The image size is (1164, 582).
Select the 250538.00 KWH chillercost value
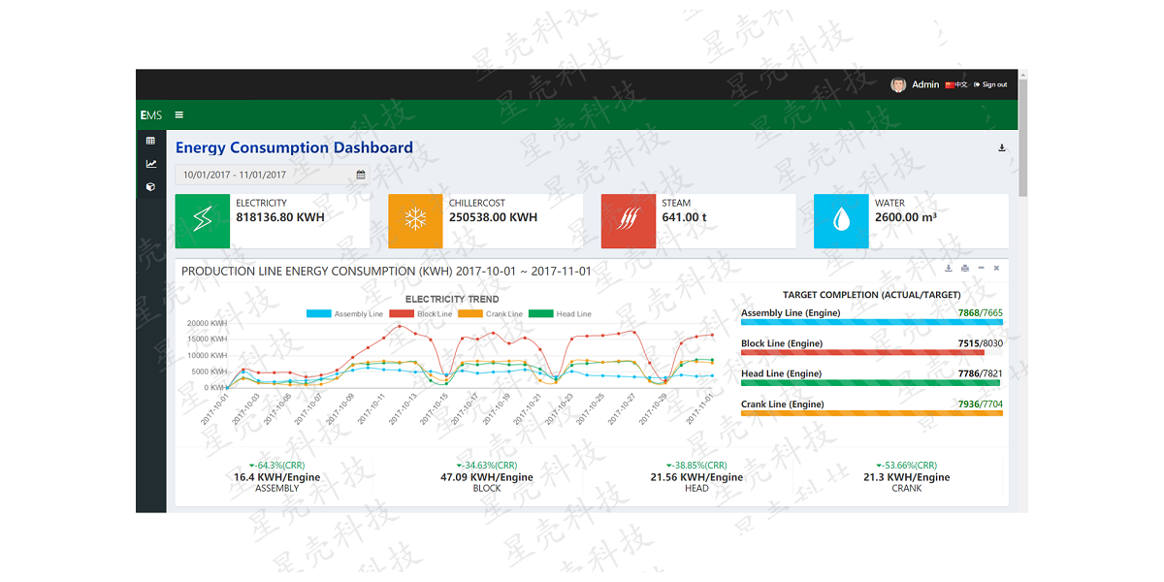click(493, 217)
